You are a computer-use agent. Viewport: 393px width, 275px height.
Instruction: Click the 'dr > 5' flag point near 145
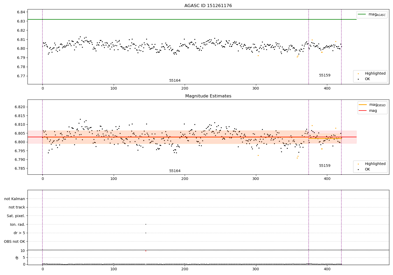click(x=146, y=233)
